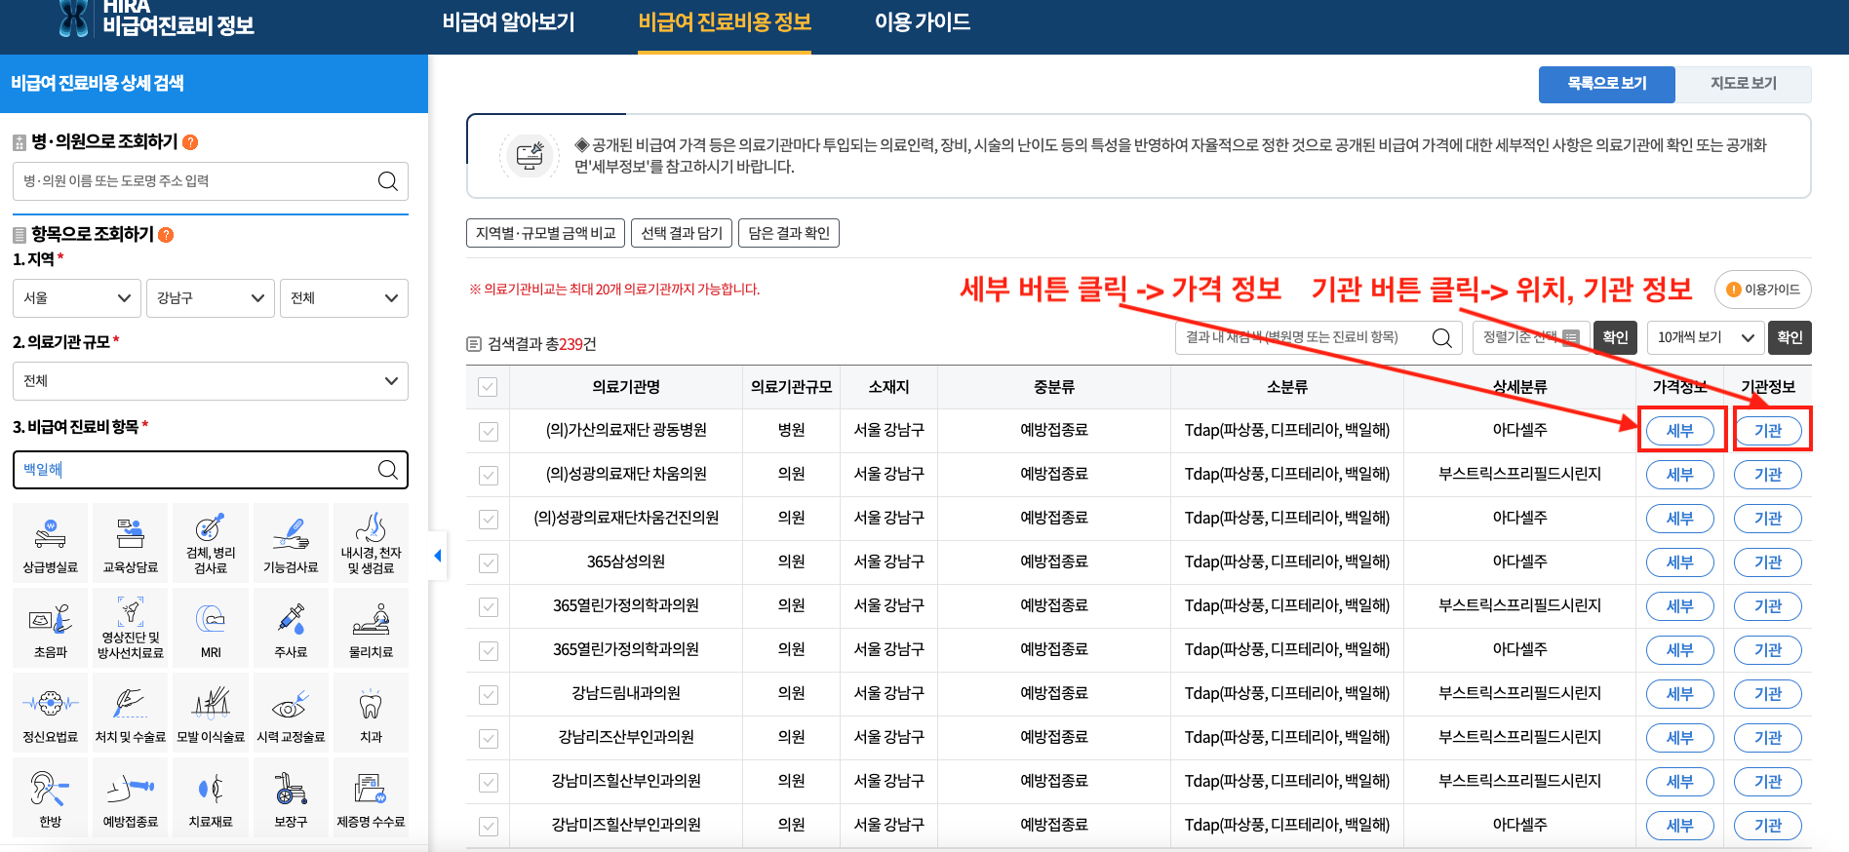Select the 주사료 category icon
This screenshot has width=1849, height=852.
pyautogui.click(x=291, y=628)
